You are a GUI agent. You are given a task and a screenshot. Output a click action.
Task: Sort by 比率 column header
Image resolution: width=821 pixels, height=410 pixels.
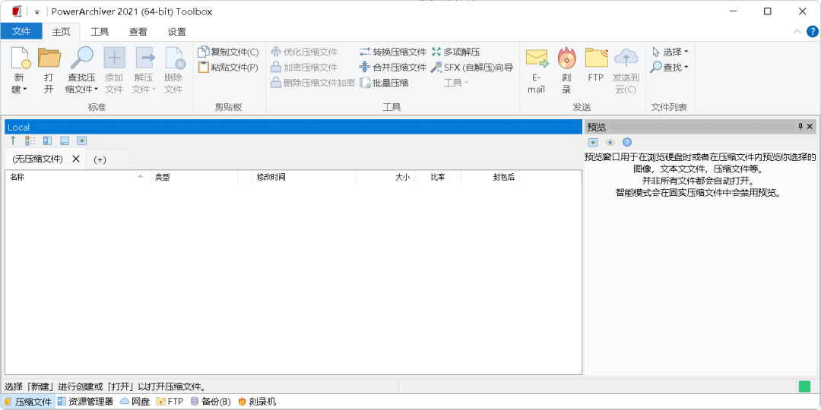point(438,177)
